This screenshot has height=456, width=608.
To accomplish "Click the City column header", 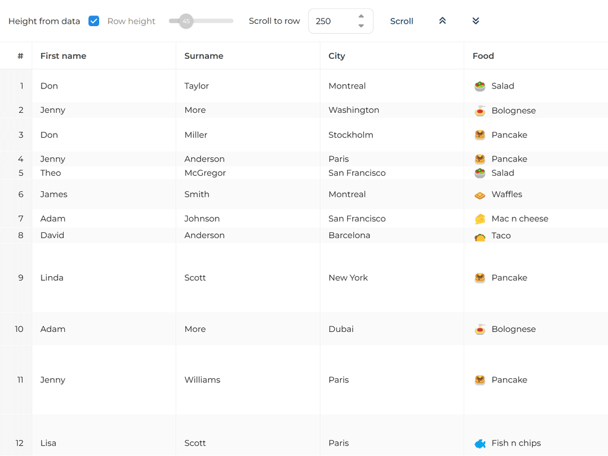I will point(337,56).
